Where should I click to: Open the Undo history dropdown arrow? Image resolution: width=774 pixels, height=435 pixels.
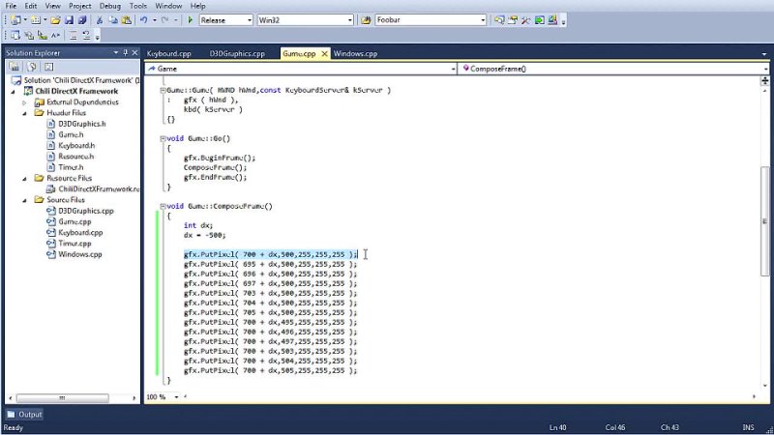155,20
